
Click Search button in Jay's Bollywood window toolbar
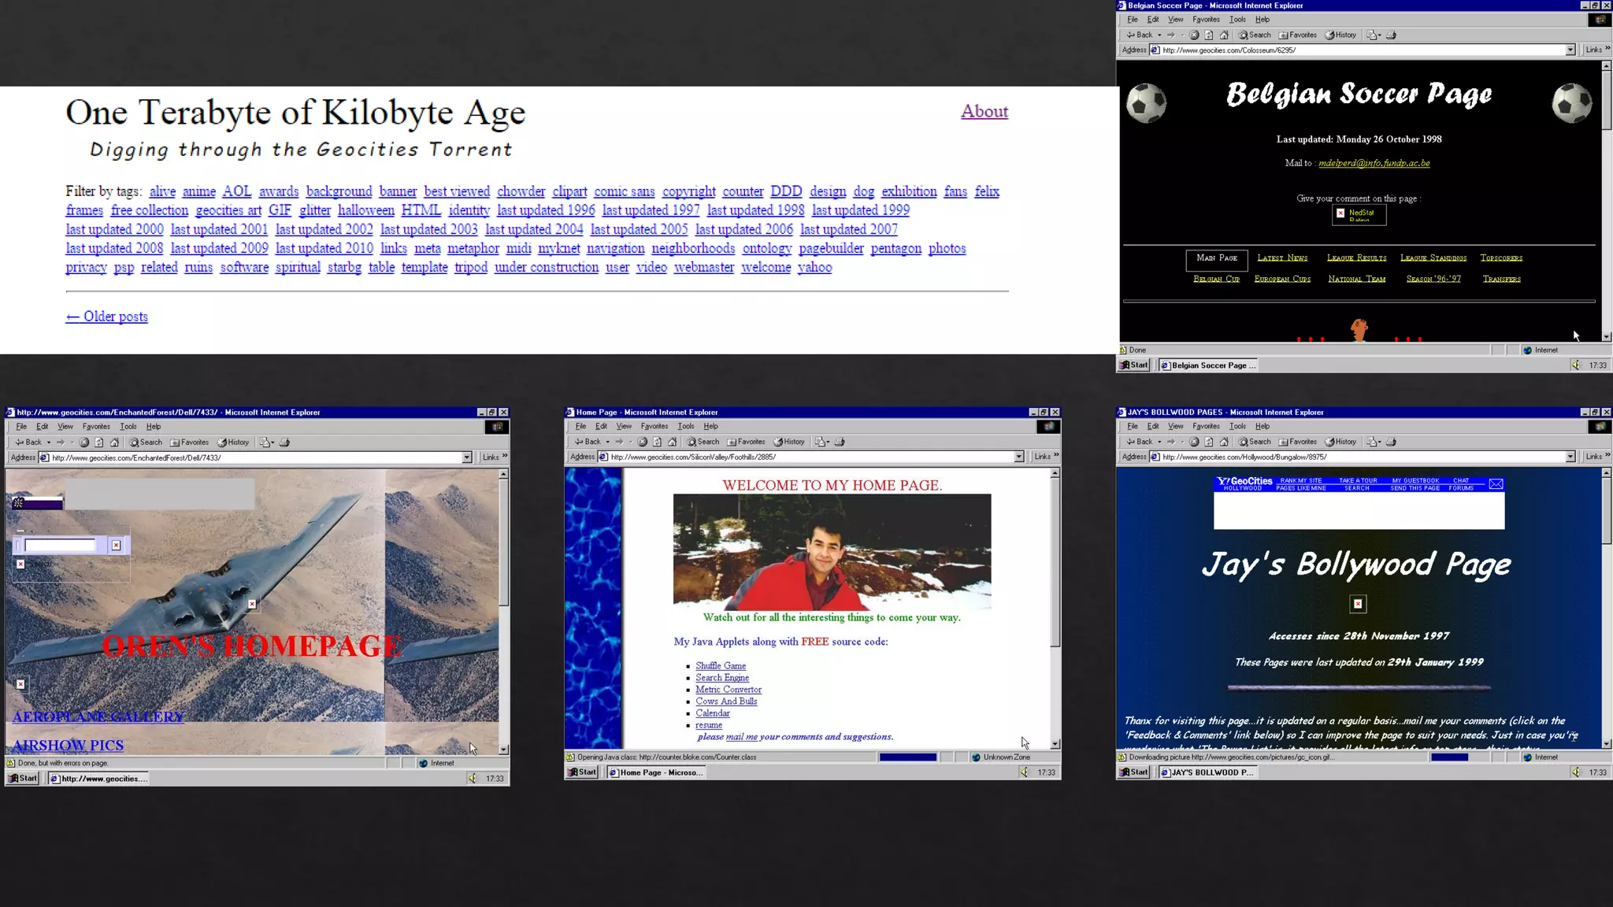pos(1255,442)
